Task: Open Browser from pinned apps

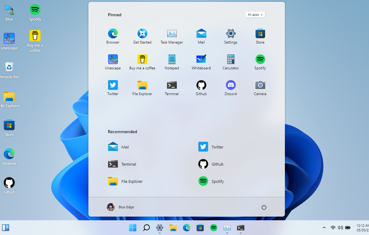Action: point(113,36)
